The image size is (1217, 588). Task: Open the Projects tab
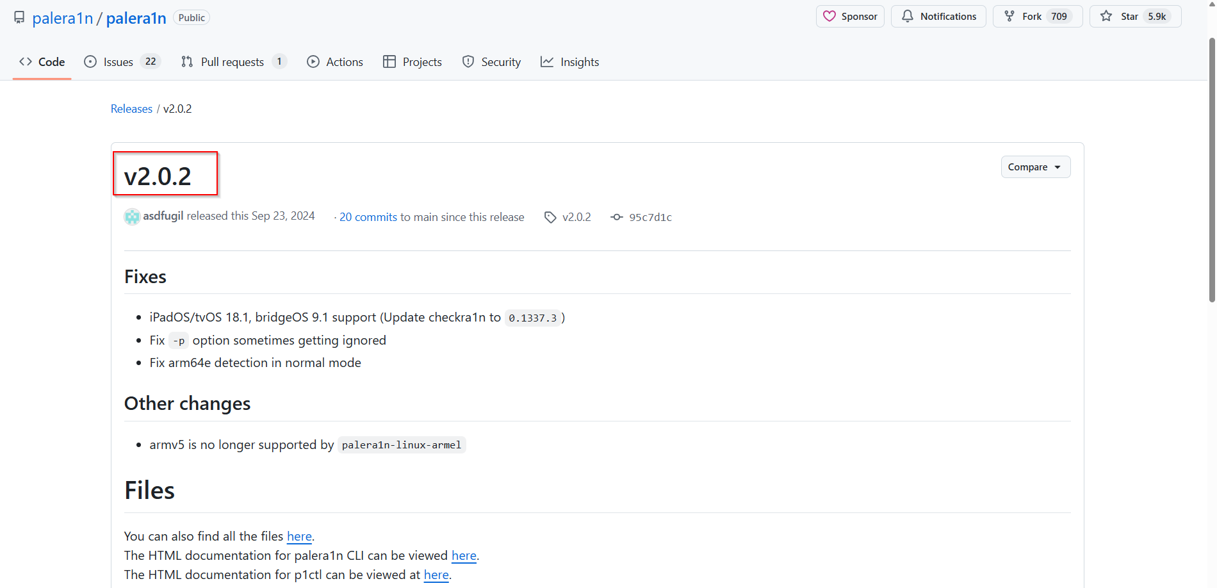coord(412,62)
